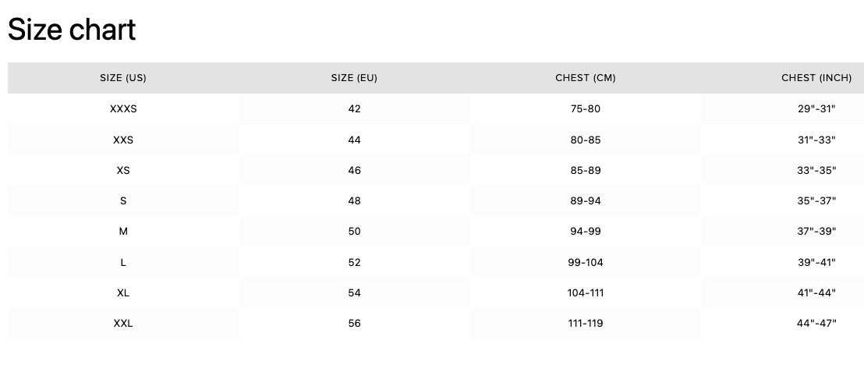Click the XXL size cell
The height and width of the screenshot is (365, 864).
pyautogui.click(x=123, y=323)
